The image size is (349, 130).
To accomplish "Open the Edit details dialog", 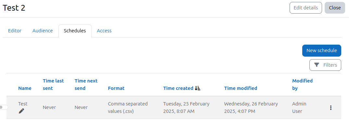I will pos(305,8).
